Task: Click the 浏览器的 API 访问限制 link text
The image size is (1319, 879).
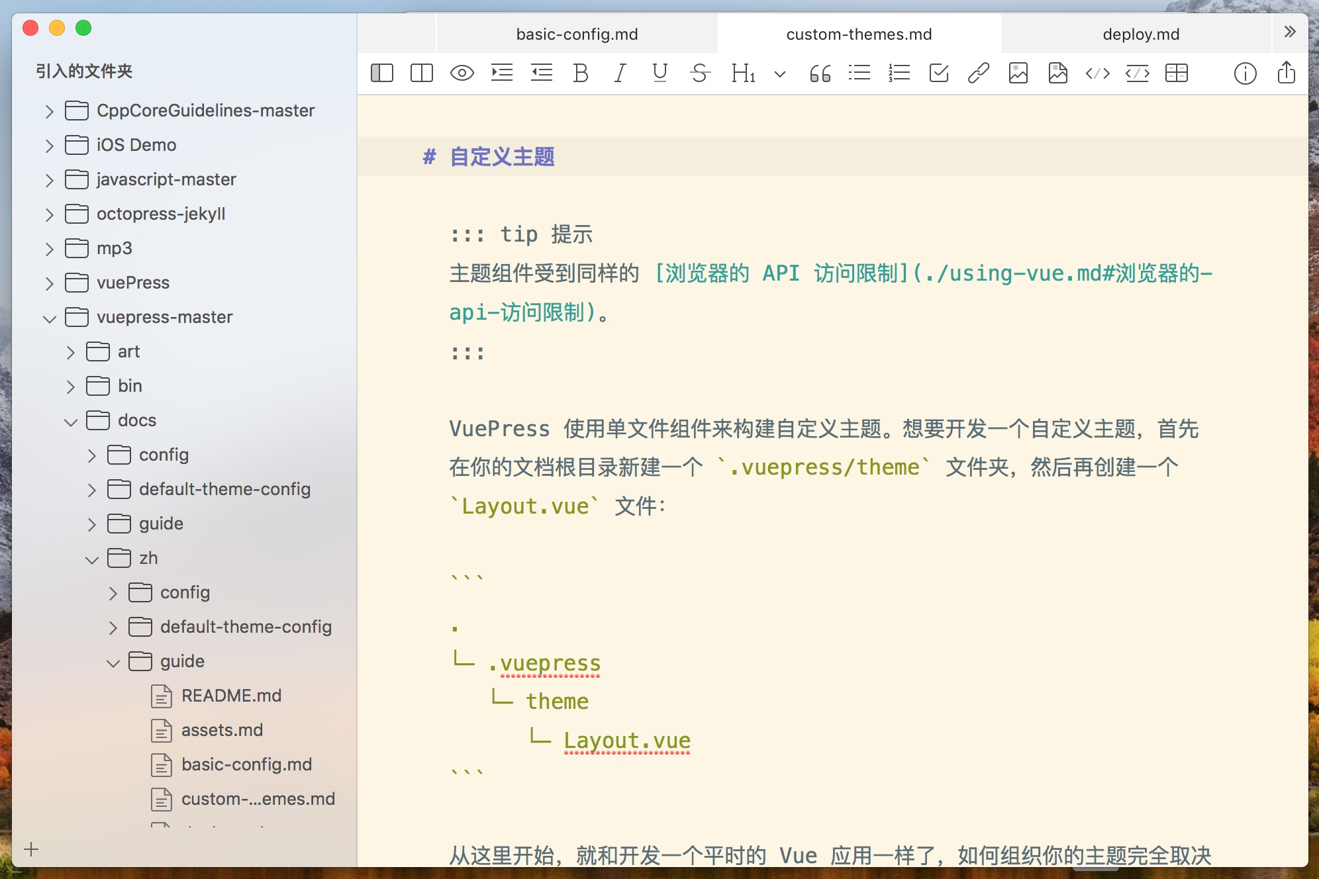Action: point(781,273)
